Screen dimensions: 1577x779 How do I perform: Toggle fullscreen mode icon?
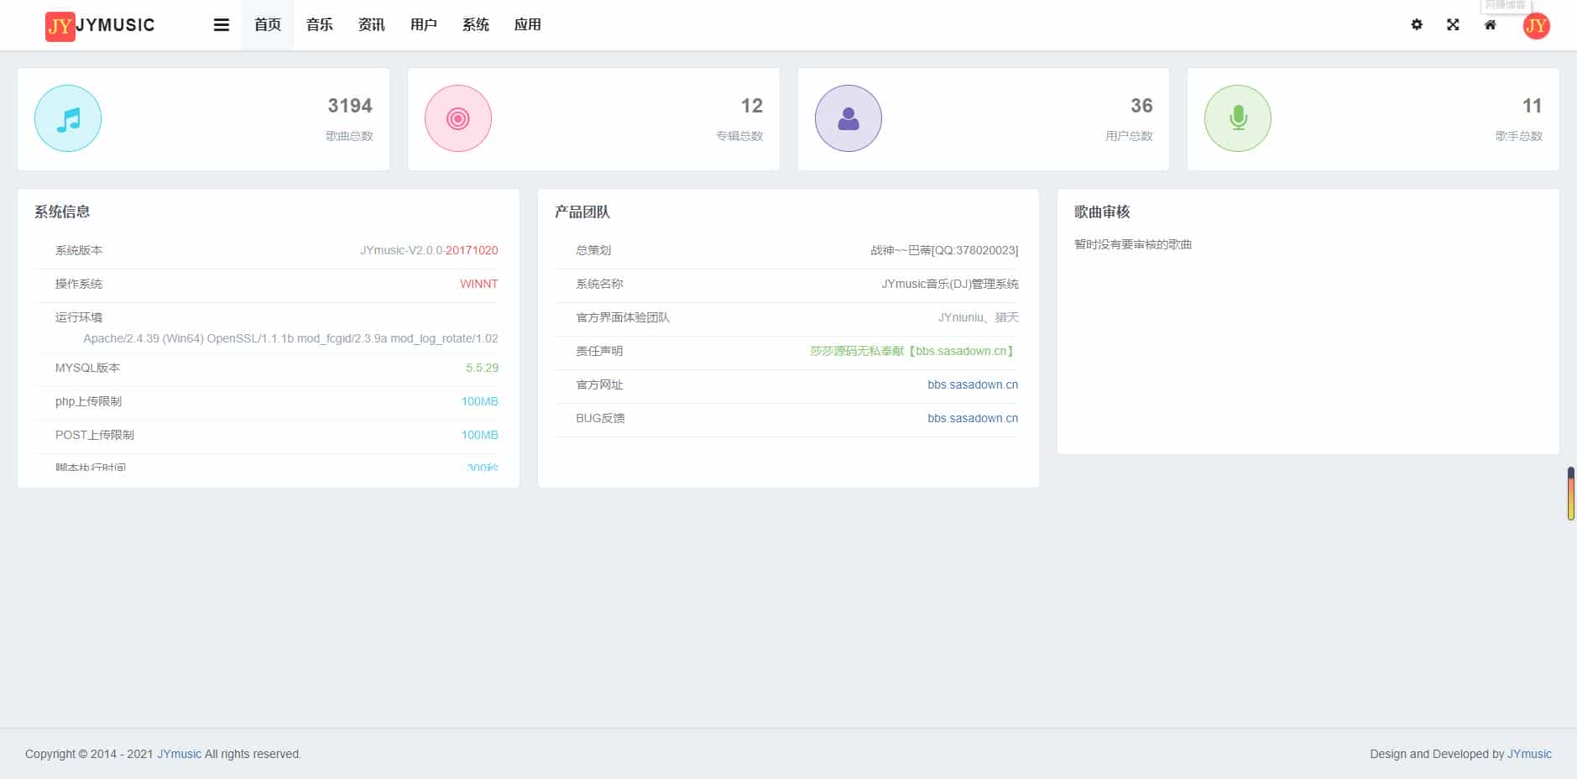point(1453,25)
